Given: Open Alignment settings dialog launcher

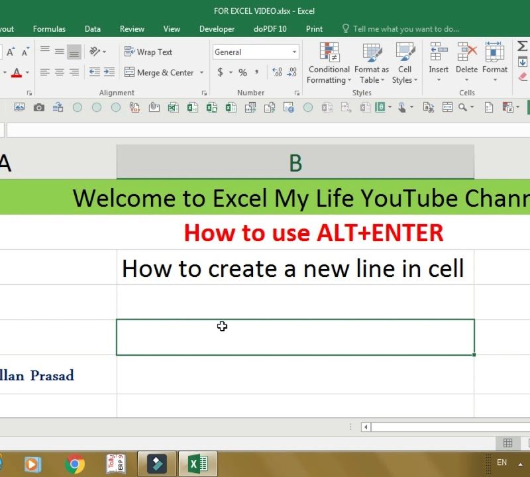Looking at the screenshot, I should click(204, 93).
